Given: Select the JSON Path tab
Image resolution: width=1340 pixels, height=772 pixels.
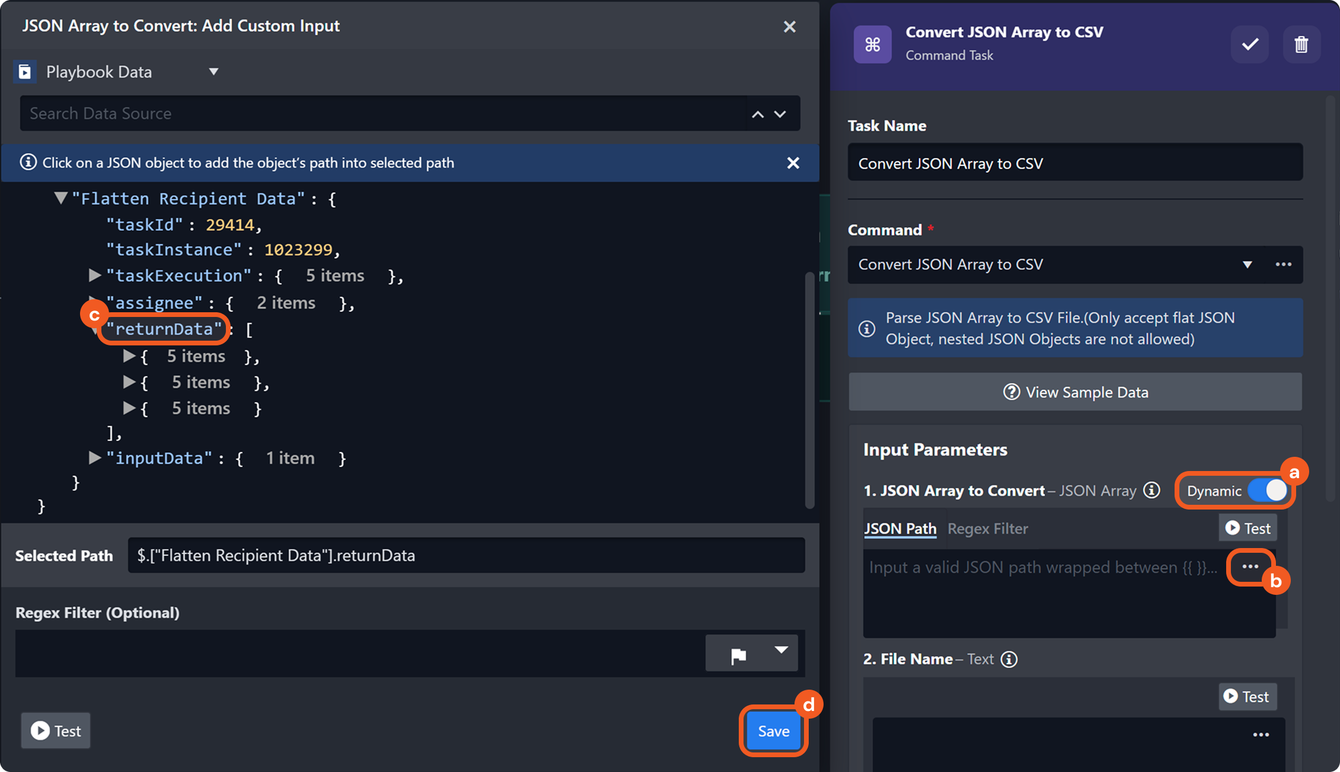Looking at the screenshot, I should (900, 528).
